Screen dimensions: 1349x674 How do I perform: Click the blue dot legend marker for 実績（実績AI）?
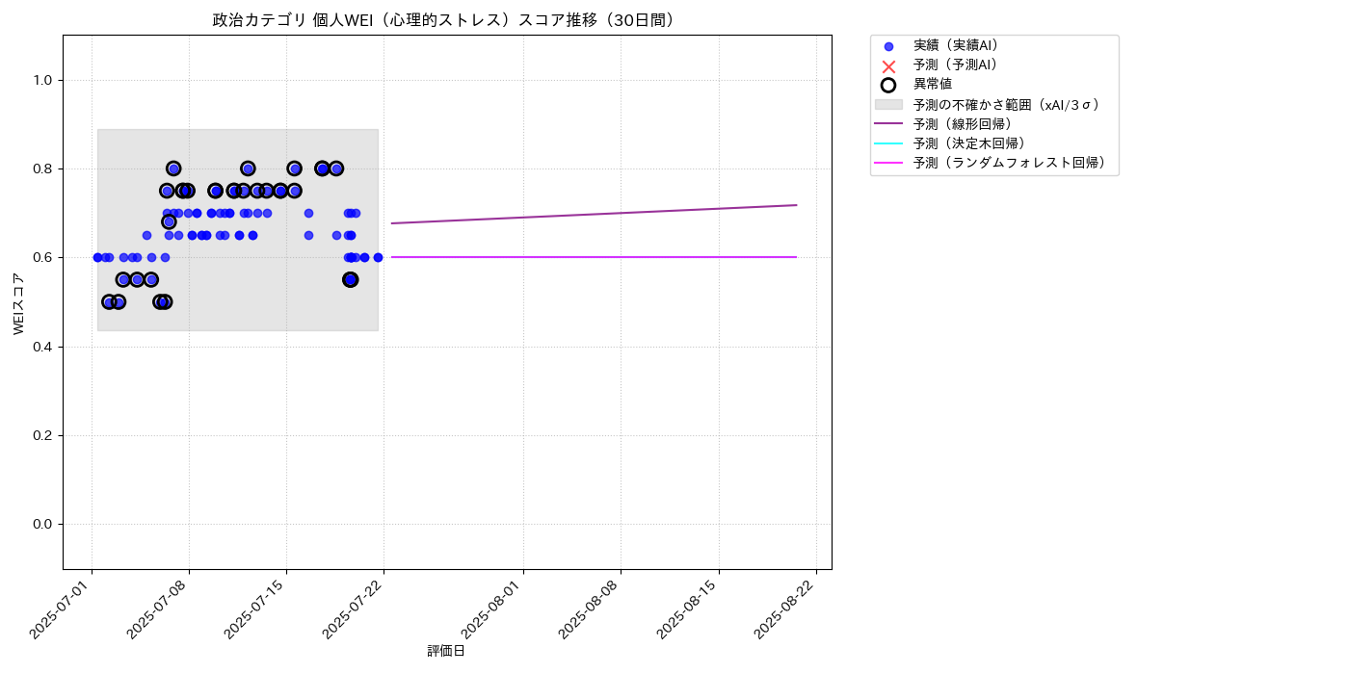(x=888, y=46)
